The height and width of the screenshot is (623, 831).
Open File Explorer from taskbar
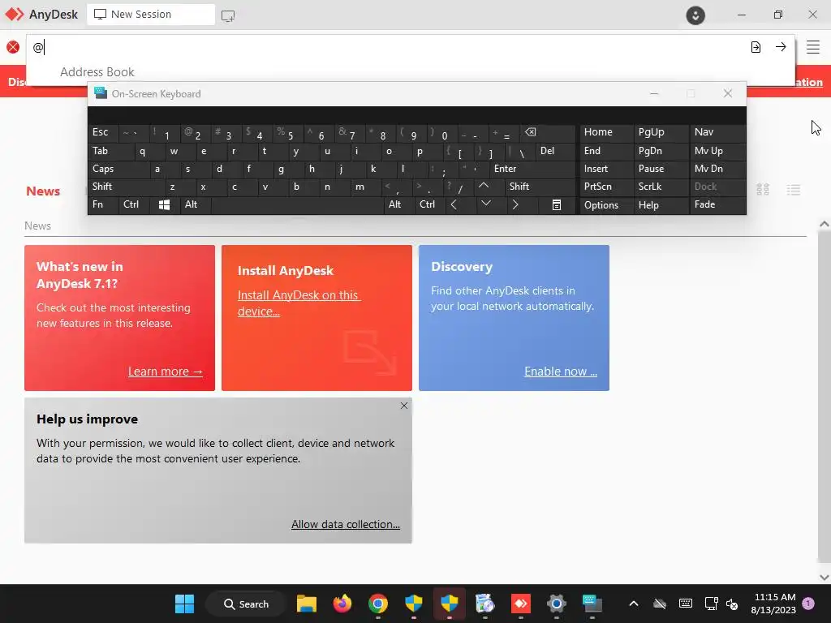tap(306, 604)
